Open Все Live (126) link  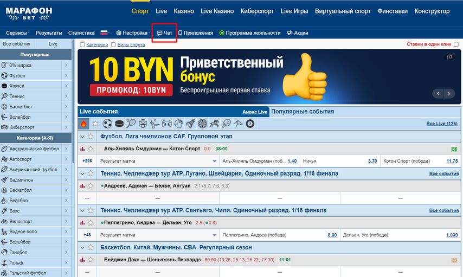442,124
